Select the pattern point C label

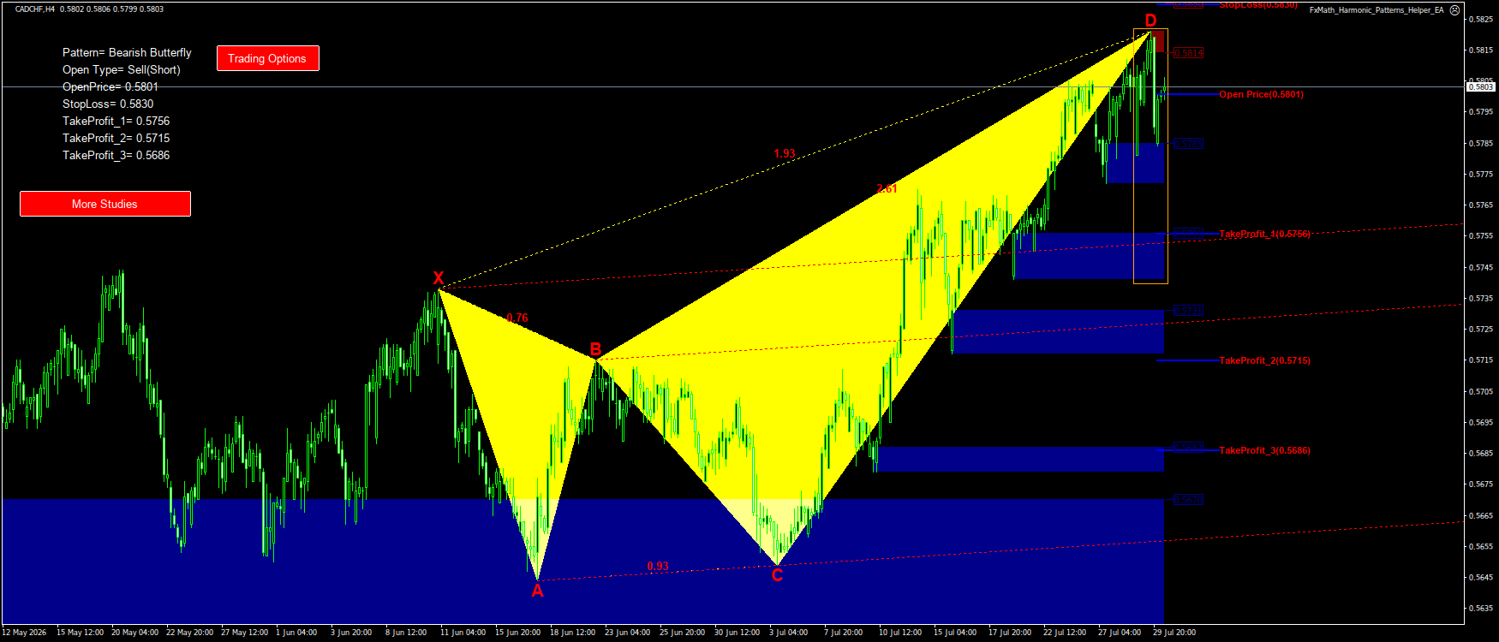pyautogui.click(x=777, y=575)
